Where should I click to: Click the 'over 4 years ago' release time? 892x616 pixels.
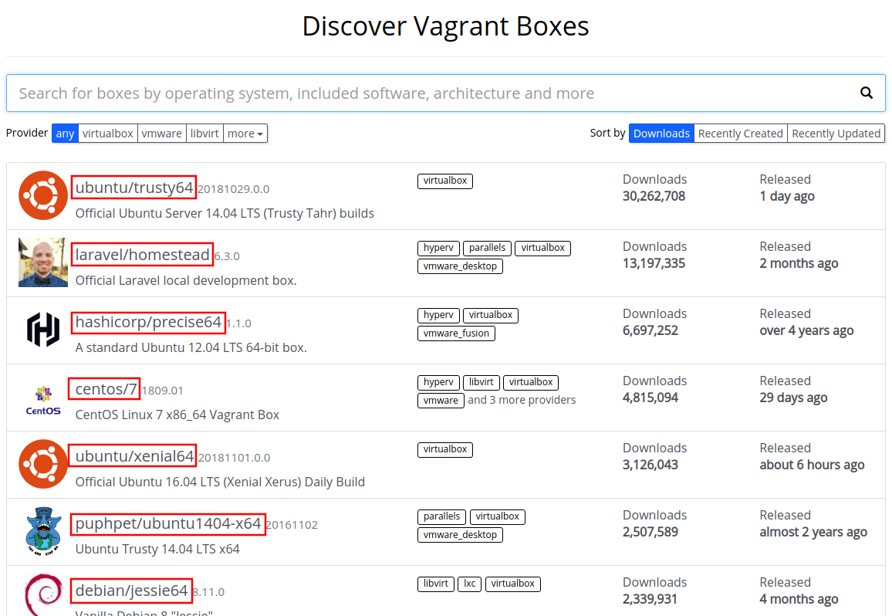(x=806, y=331)
